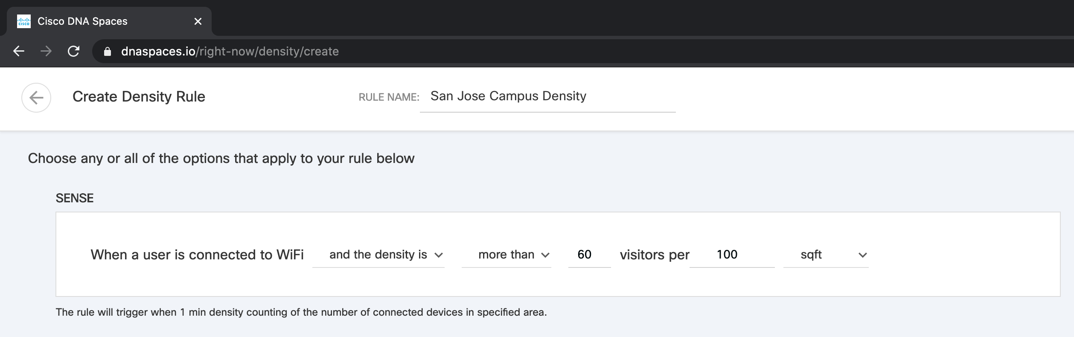
Task: Click the Cisco favicon in the browser tab
Action: tap(24, 21)
